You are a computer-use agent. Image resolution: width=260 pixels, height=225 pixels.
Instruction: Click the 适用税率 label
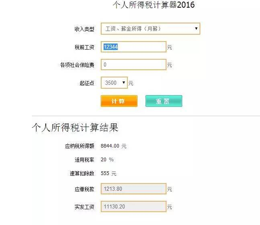84,160
